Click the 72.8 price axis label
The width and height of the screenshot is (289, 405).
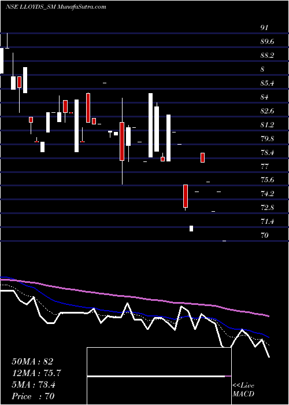point(268,208)
